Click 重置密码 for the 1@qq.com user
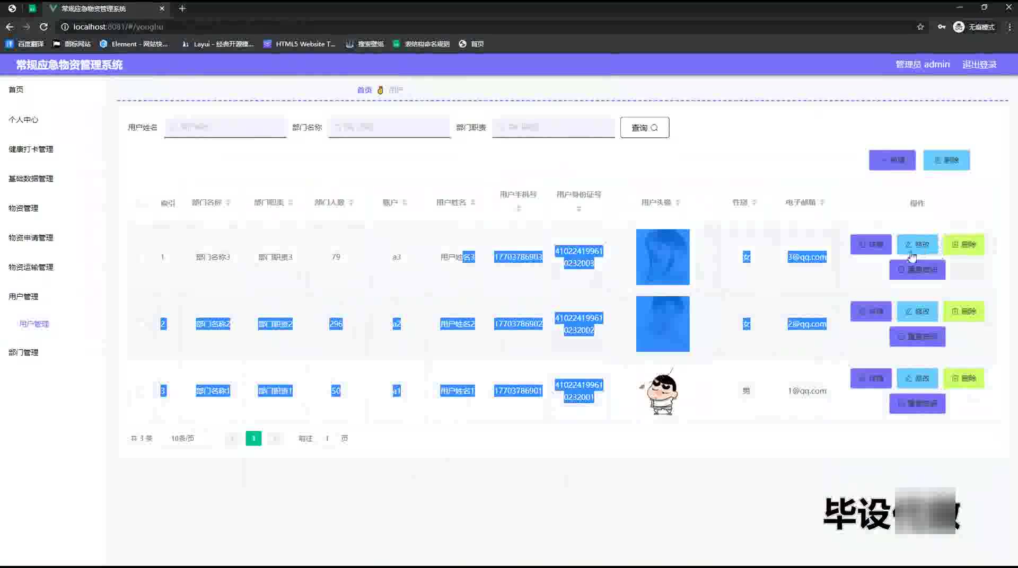The width and height of the screenshot is (1018, 568). (917, 404)
